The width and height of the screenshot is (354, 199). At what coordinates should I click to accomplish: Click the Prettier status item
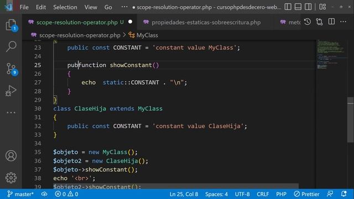point(306,194)
